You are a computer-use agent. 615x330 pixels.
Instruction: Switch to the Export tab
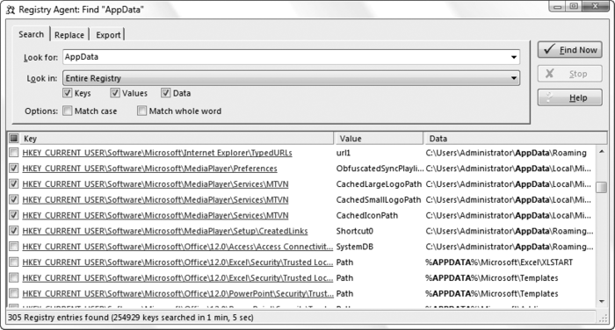coord(108,35)
